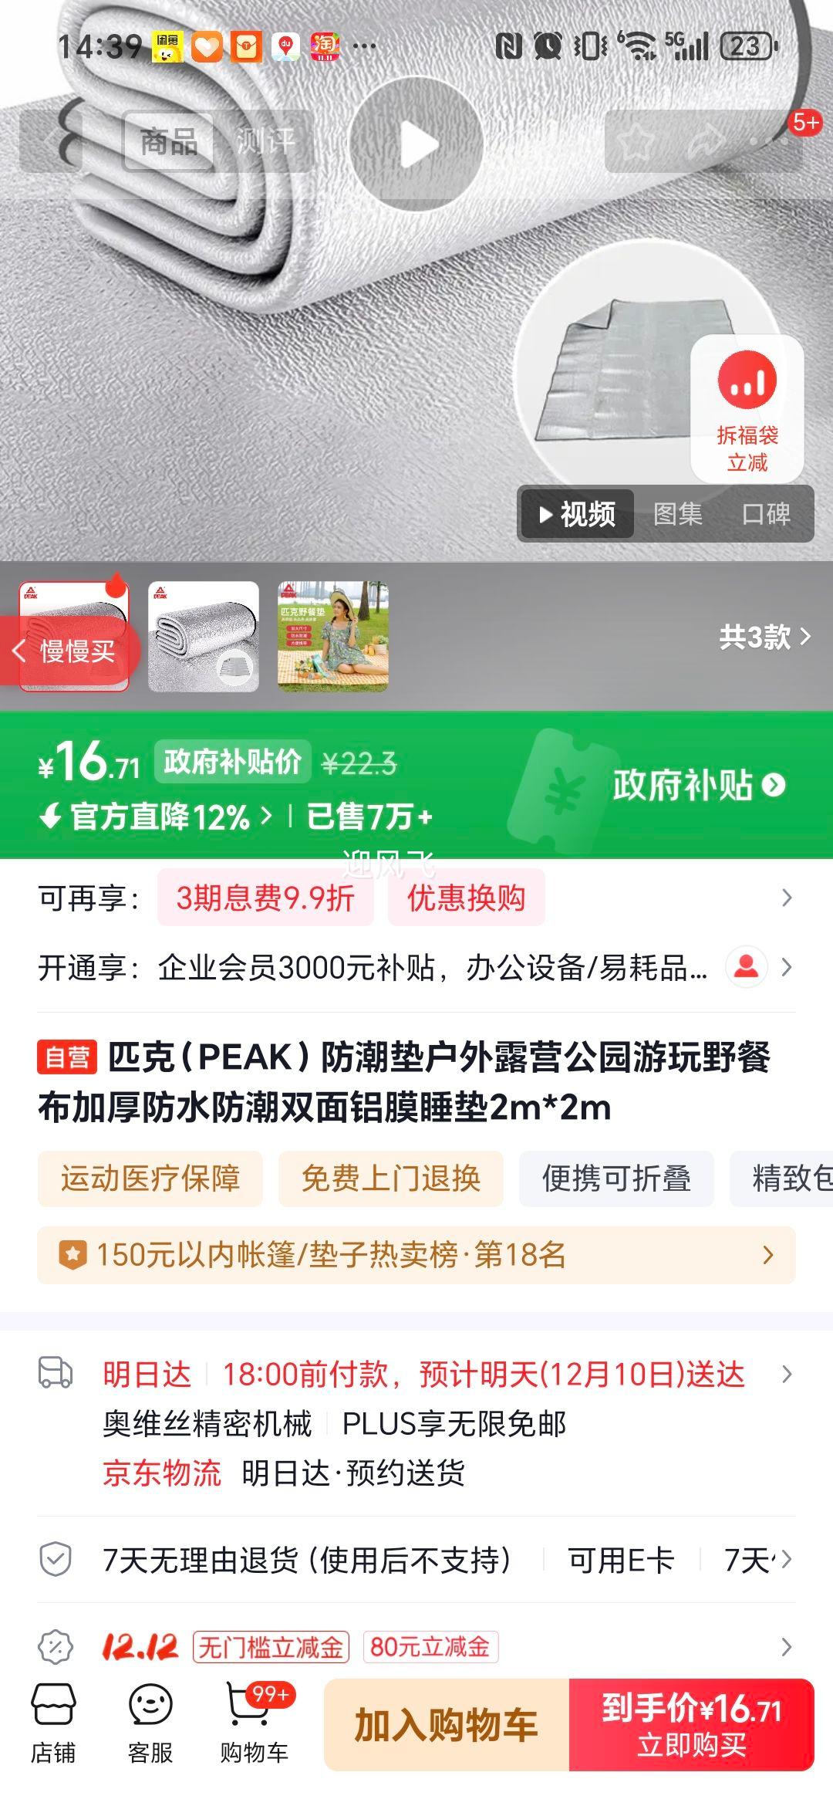Open 帐篷/垫子热卖榜 ranking banner
This screenshot has width=833, height=1806.
coord(416,1255)
